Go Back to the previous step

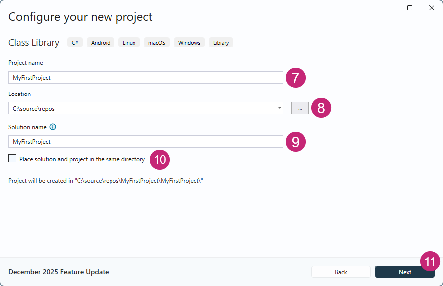[341, 272]
